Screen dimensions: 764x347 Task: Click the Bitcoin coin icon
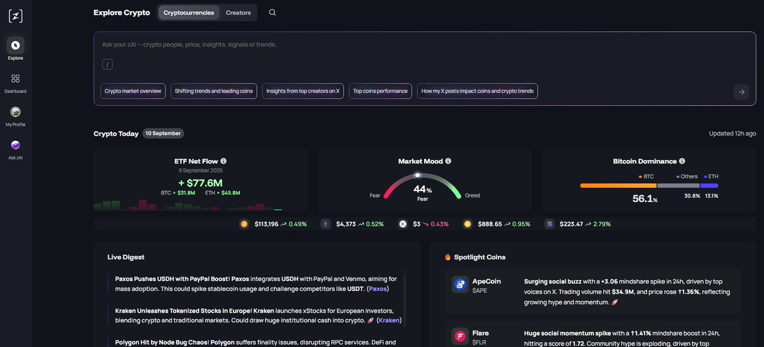coord(244,224)
